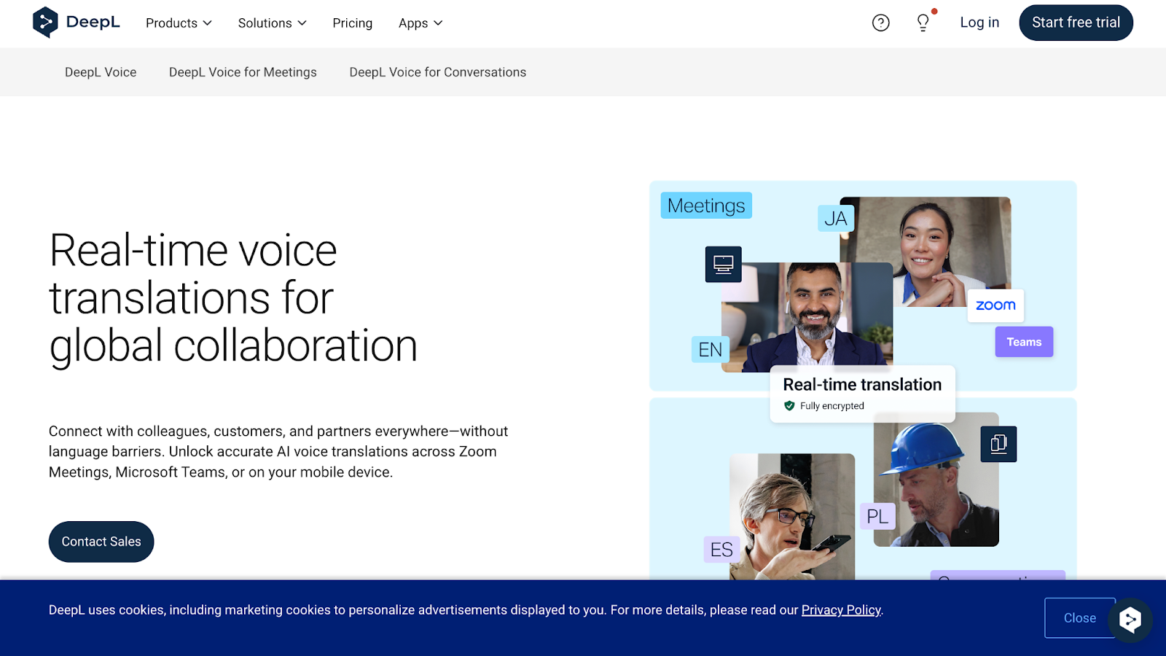This screenshot has width=1166, height=656.
Task: Switch to DeepL Voice for Conversations tab
Action: coord(438,72)
